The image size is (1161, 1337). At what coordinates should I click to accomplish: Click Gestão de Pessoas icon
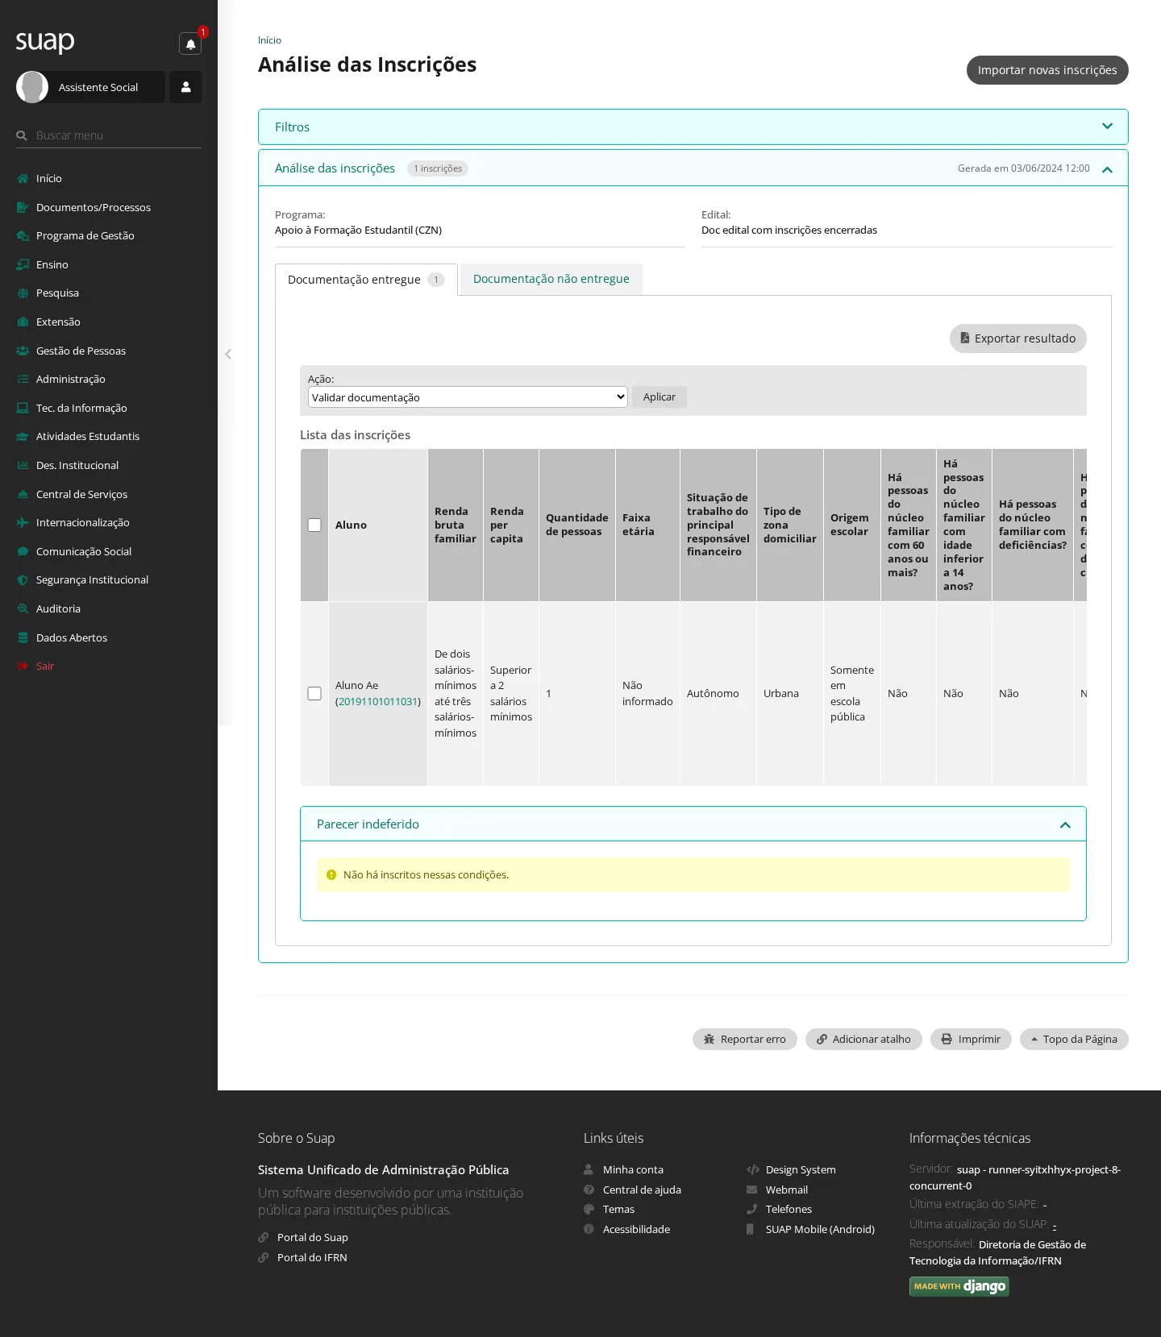point(23,351)
